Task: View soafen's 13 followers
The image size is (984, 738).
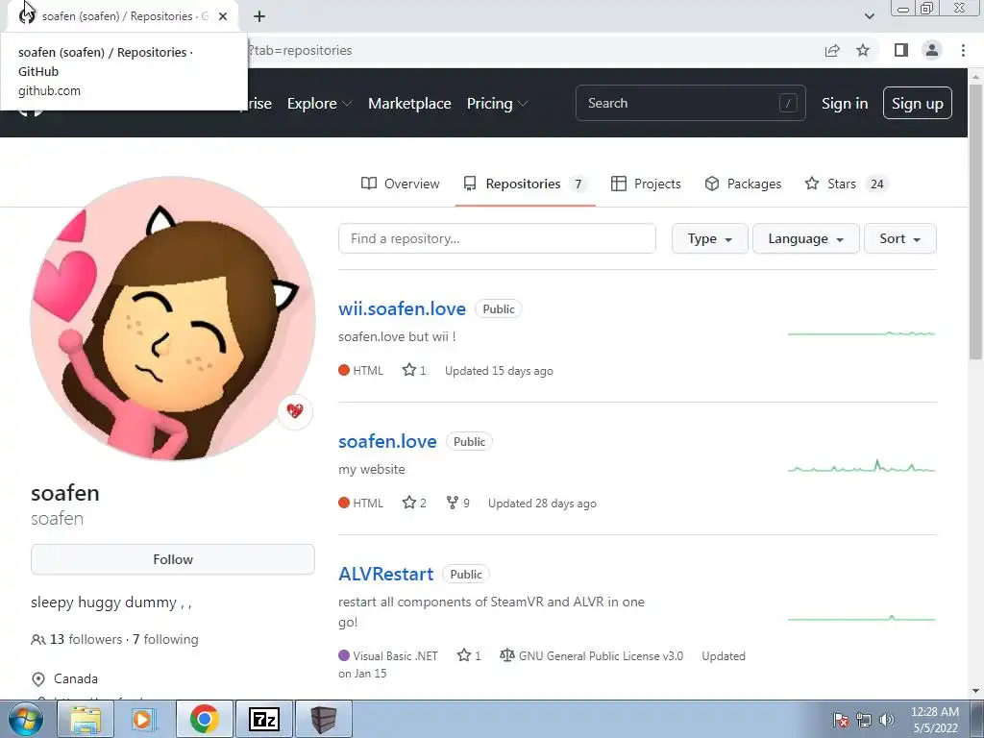Action: pyautogui.click(x=77, y=639)
